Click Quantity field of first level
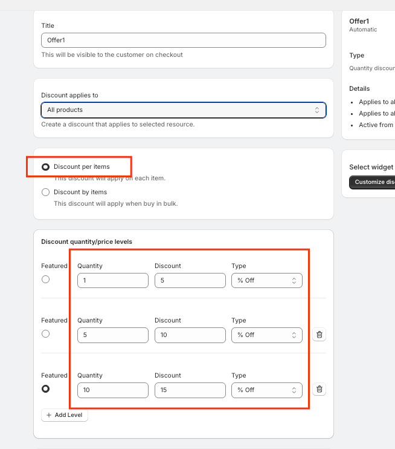This screenshot has width=395, height=449. click(x=112, y=281)
